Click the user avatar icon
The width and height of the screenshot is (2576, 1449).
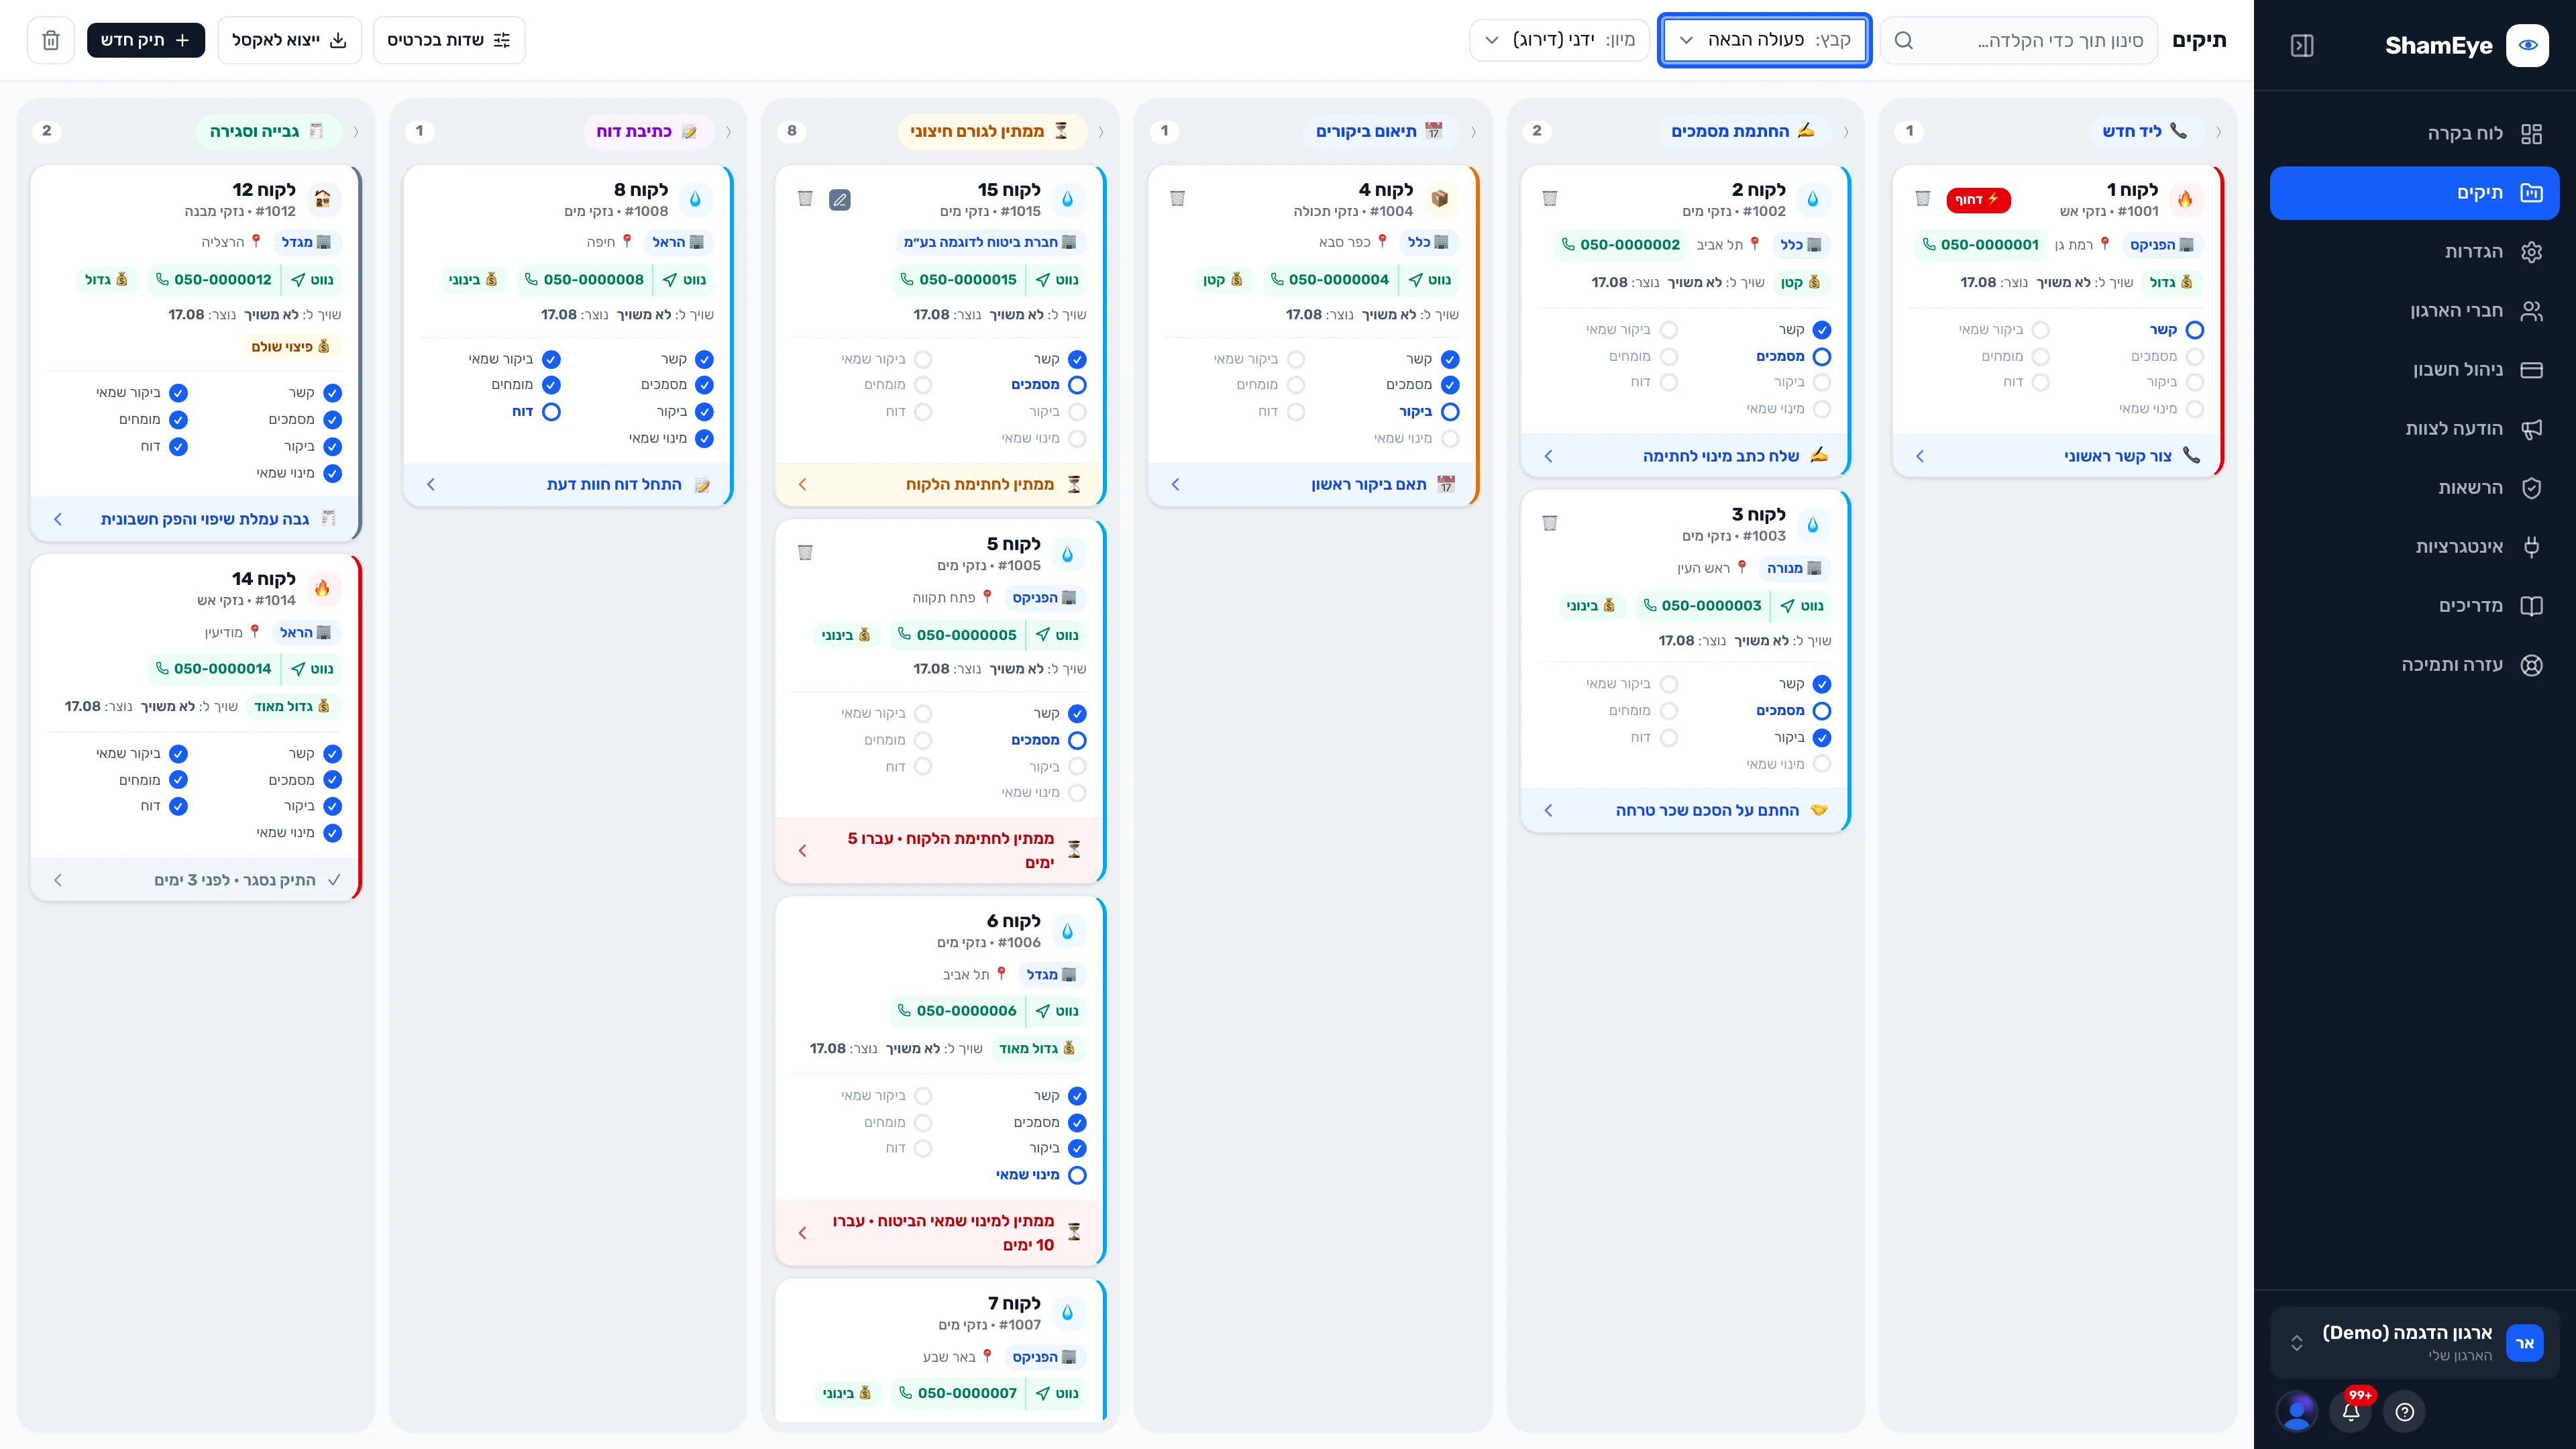coord(2297,1411)
